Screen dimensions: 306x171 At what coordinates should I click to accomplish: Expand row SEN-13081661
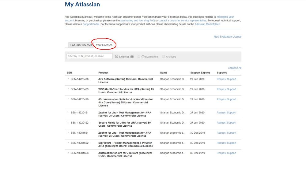coord(68,132)
